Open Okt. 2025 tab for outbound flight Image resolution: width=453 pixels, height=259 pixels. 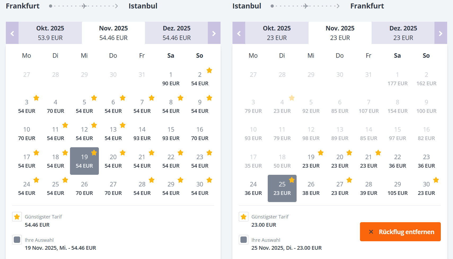(50, 33)
